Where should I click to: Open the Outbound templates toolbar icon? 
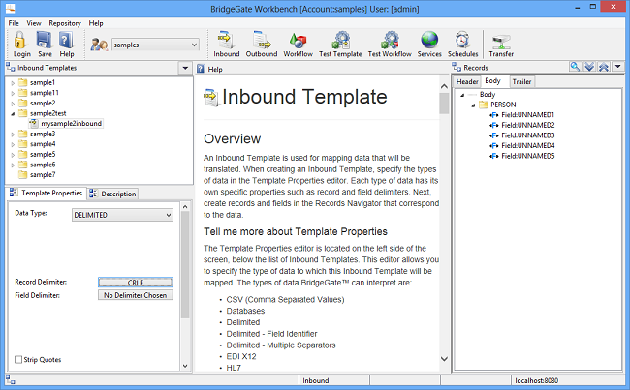pos(262,40)
